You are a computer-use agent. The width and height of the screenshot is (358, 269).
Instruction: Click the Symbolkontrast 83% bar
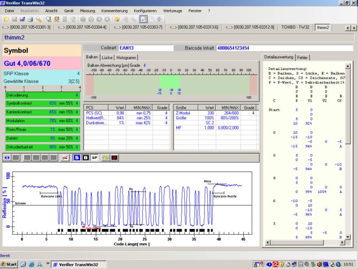click(x=43, y=103)
